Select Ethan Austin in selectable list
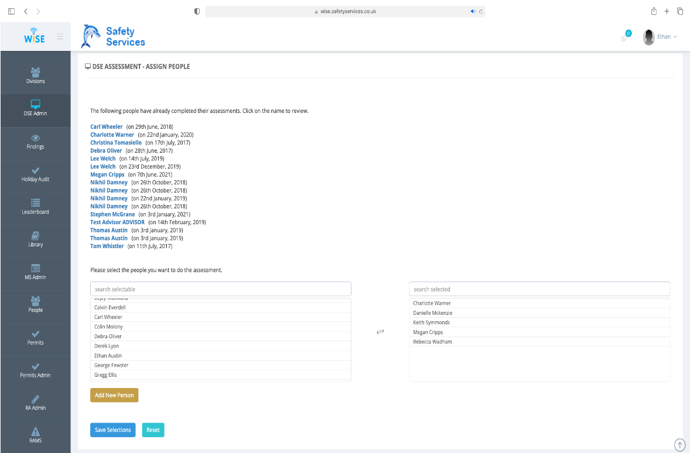Image resolution: width=690 pixels, height=453 pixels. (220, 356)
